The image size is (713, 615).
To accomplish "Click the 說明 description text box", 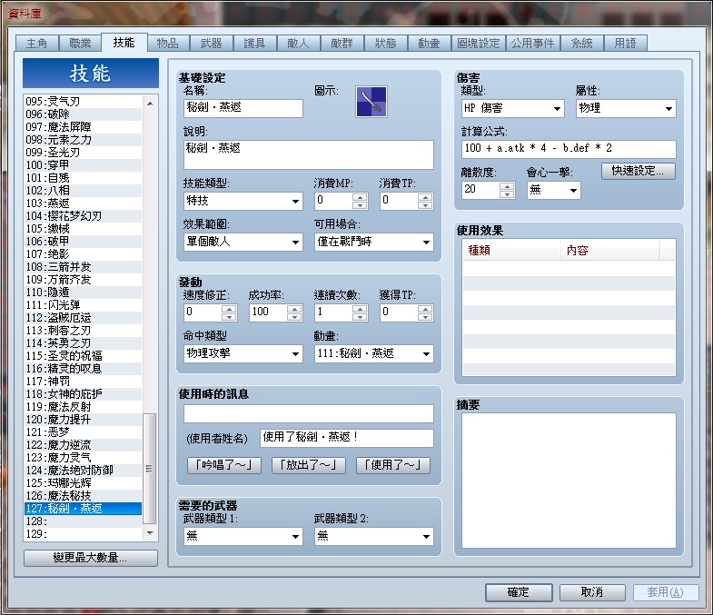I will 309,154.
